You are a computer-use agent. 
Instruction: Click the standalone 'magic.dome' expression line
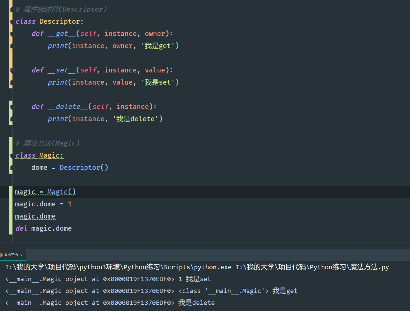(35, 216)
